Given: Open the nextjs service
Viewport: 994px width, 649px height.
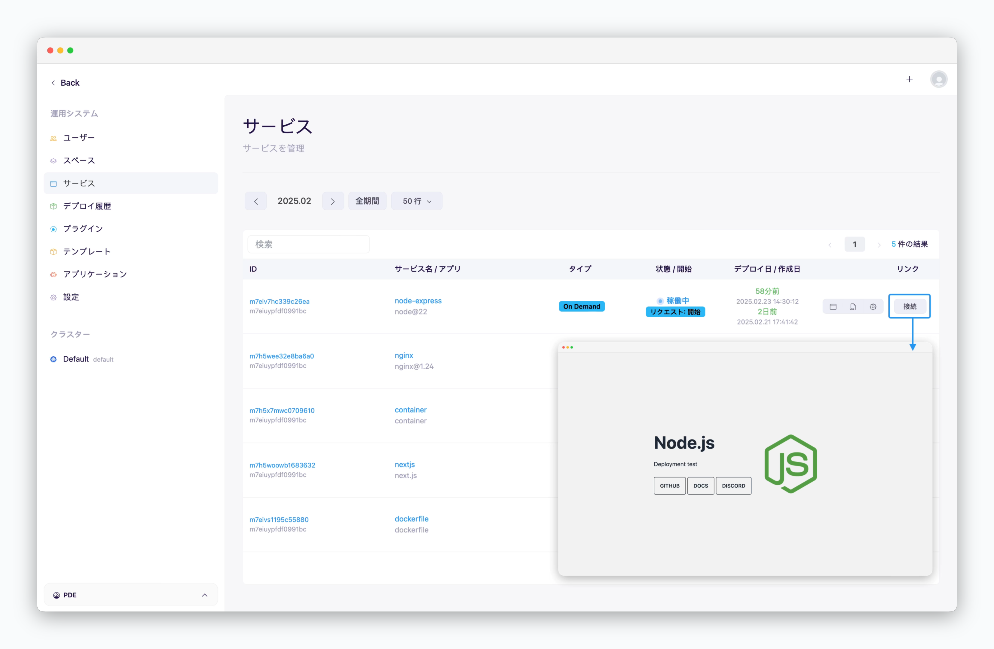Looking at the screenshot, I should (x=405, y=465).
